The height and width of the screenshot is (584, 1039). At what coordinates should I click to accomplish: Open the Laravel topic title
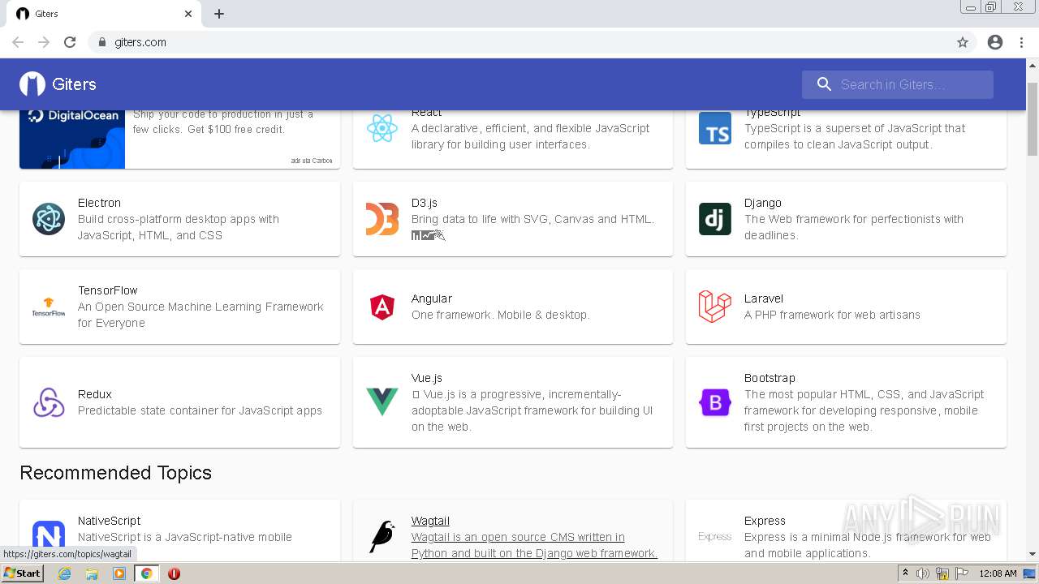[x=764, y=298]
